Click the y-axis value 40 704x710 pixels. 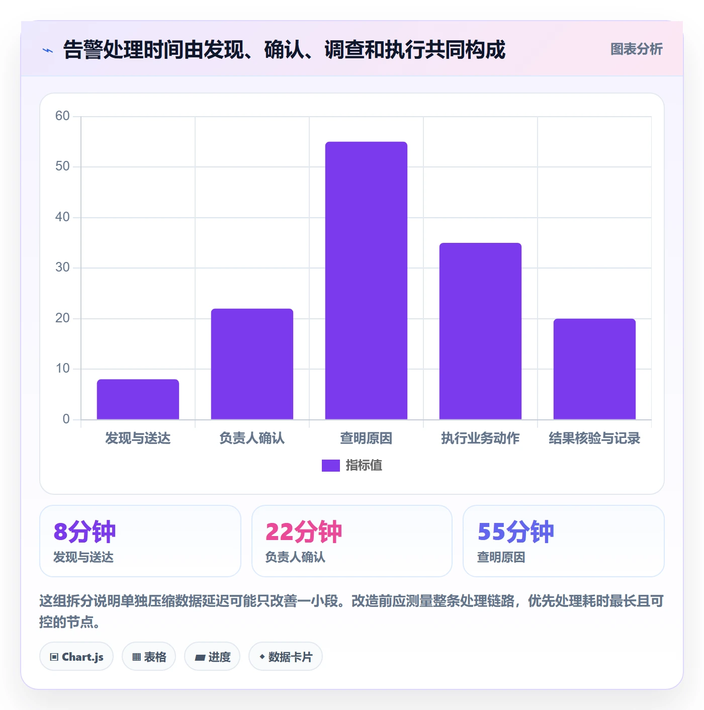(62, 217)
